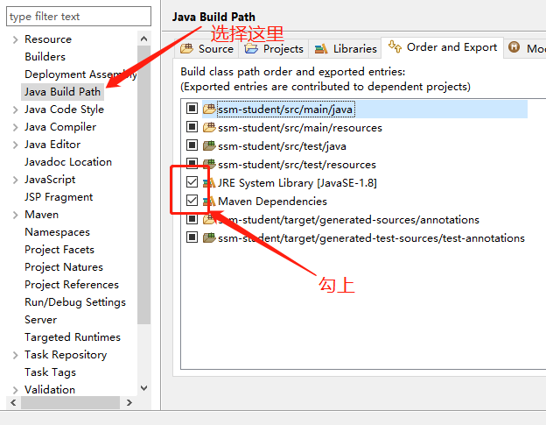Select Java Build Path in tree

pyautogui.click(x=62, y=92)
